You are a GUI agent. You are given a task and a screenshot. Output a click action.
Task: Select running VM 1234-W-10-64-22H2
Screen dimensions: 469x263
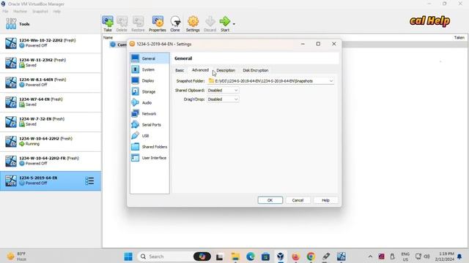(x=51, y=142)
